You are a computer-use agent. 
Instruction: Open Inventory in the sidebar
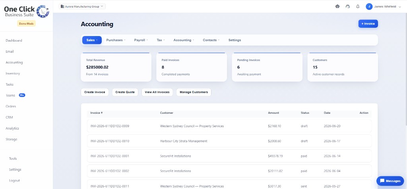tap(13, 74)
